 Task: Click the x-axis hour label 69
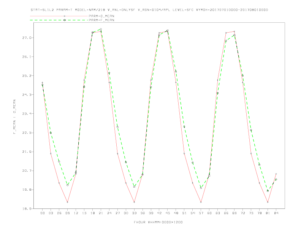[234, 213]
